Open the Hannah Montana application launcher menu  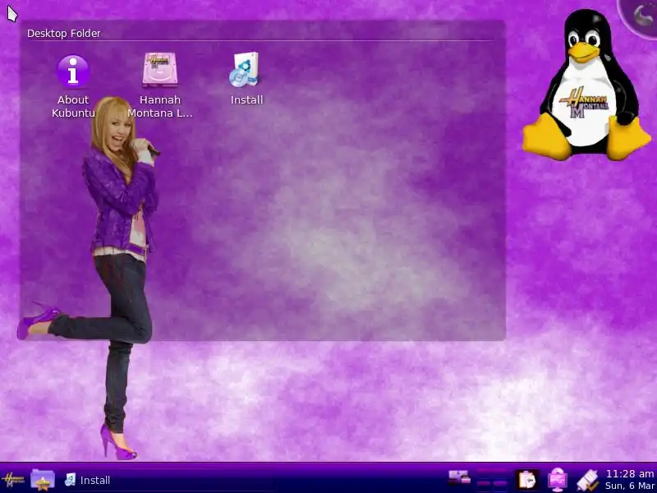[12, 480]
